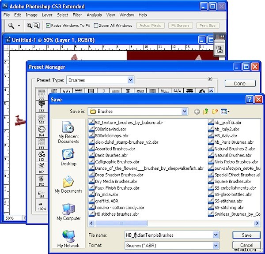This screenshot has height=254, width=265.
Task: Expand the Format dropdown list
Action: tap(216, 245)
